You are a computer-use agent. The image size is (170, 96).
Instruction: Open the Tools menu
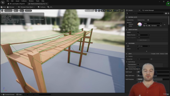pyautogui.click(x=37, y=1)
